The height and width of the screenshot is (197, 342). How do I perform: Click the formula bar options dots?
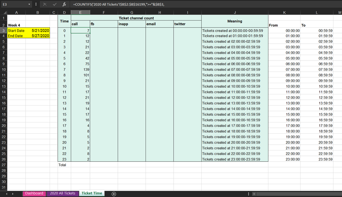click(x=36, y=4)
